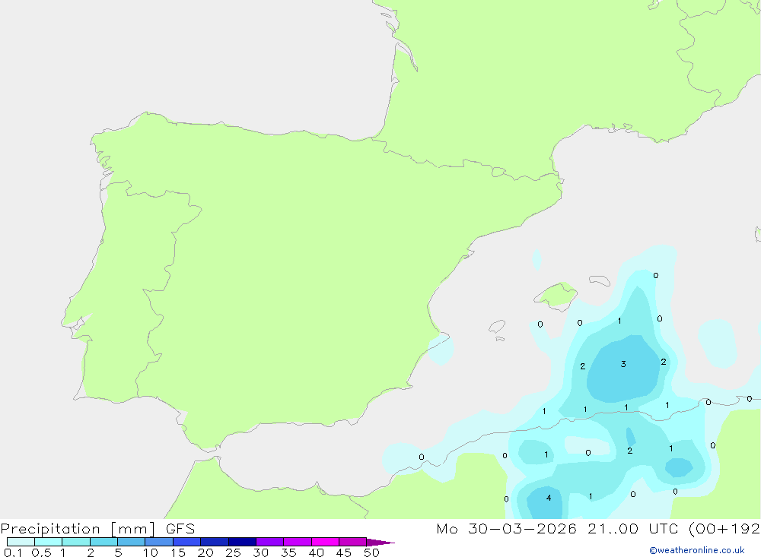Image resolution: width=761 pixels, height=557 pixels.
Task: Click the '40' legend scale label
Action: (316, 552)
